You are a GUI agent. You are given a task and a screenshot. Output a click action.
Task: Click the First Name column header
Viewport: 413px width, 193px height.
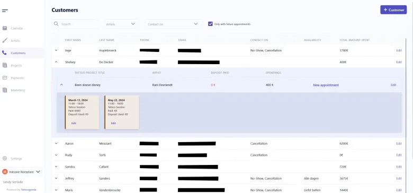click(73, 40)
